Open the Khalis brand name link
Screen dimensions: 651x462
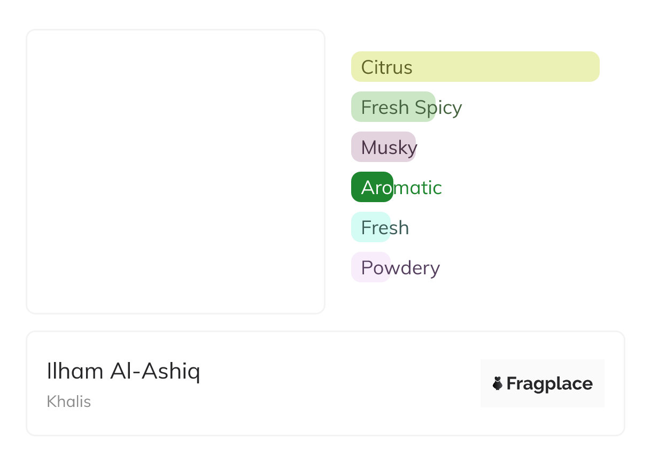pyautogui.click(x=68, y=402)
